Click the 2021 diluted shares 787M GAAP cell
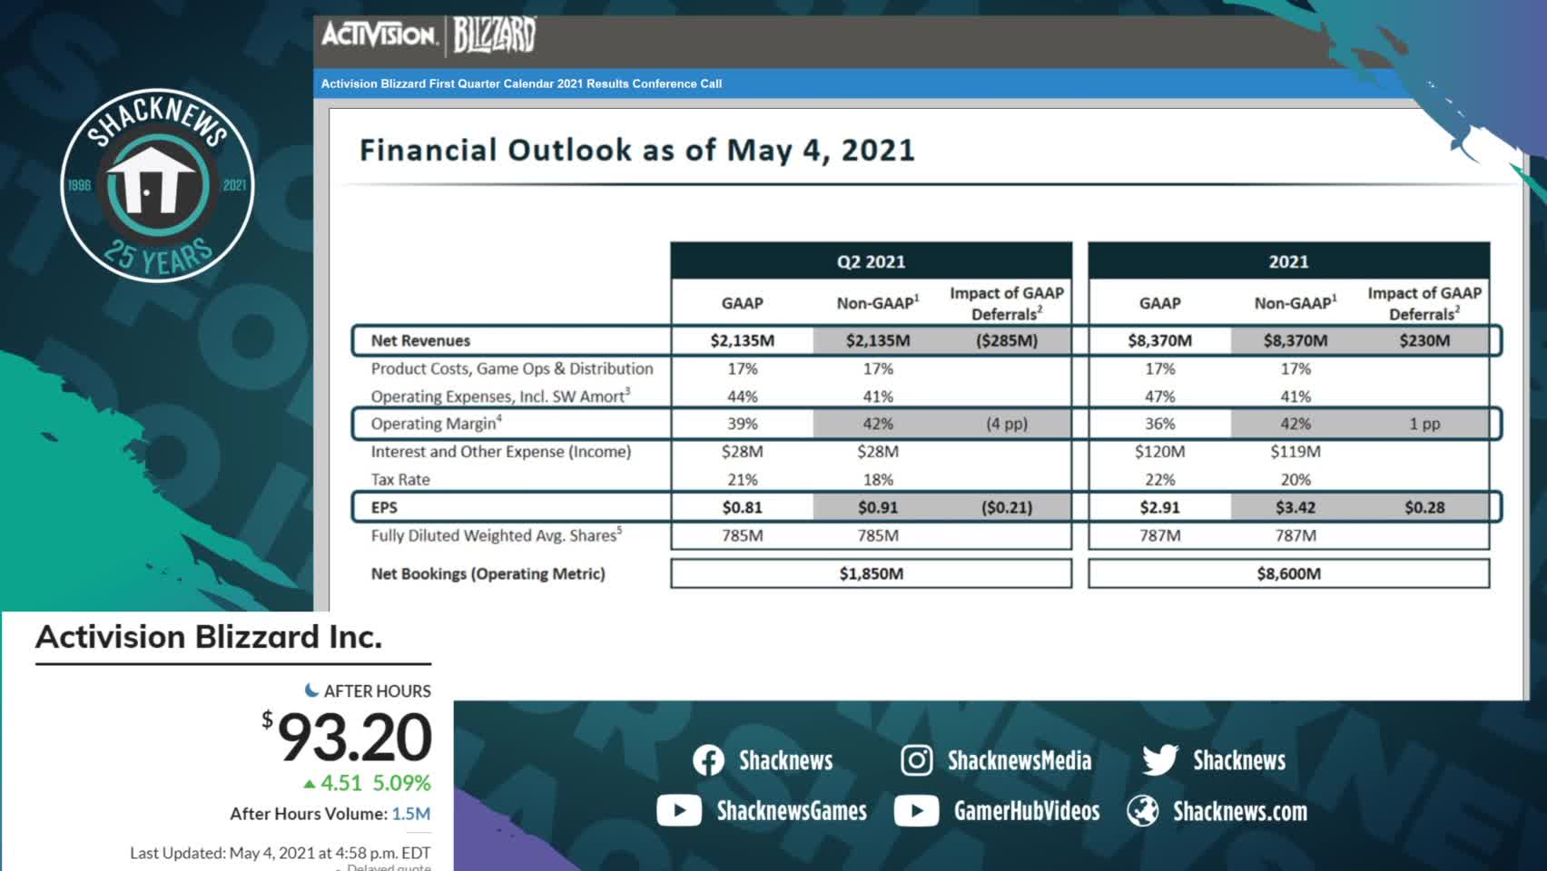Viewport: 1547px width, 871px height. click(x=1159, y=535)
